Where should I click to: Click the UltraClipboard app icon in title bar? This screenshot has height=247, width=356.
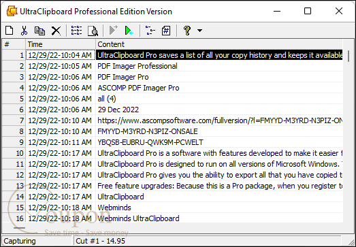(x=12, y=11)
